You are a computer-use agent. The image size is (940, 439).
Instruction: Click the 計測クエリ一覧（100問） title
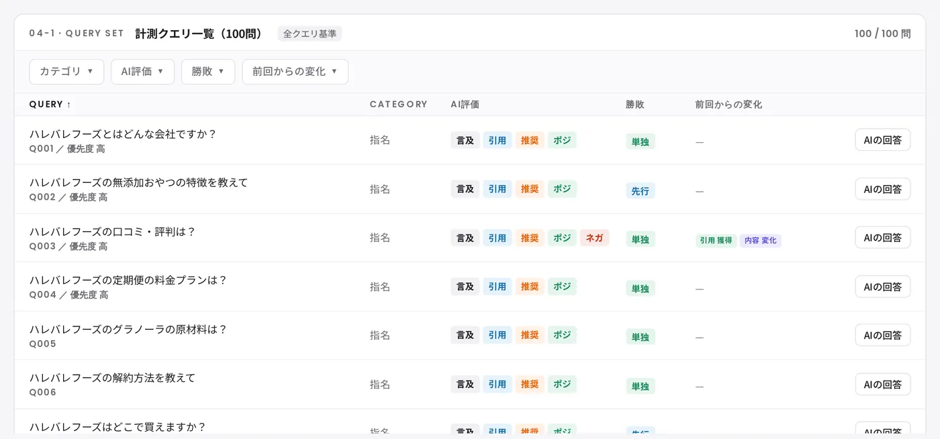(198, 34)
